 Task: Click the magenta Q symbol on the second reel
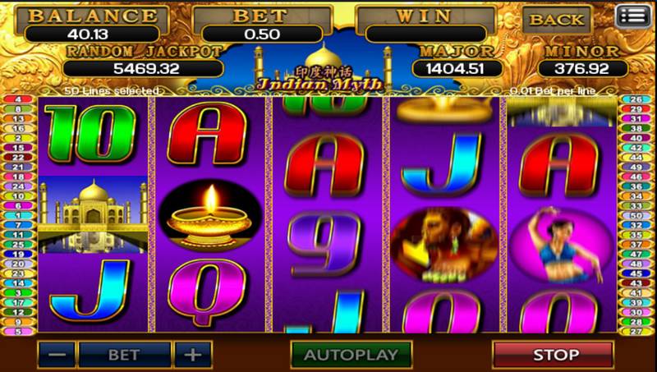207,291
